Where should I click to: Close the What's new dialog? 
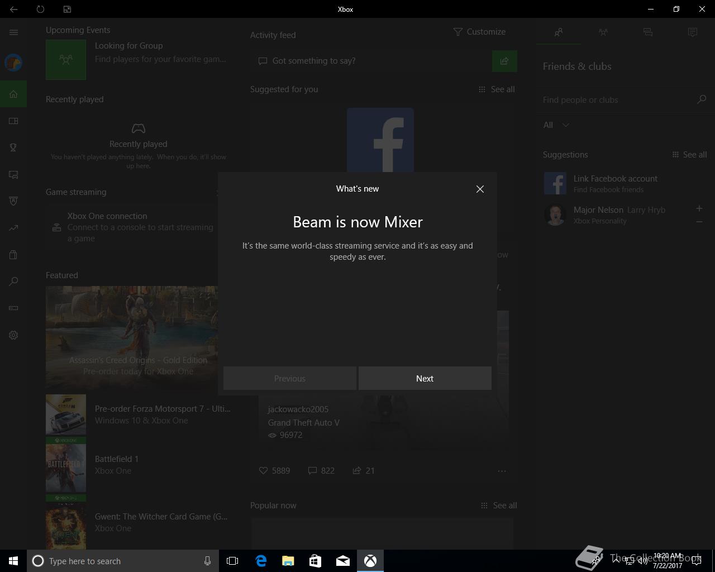click(x=480, y=189)
